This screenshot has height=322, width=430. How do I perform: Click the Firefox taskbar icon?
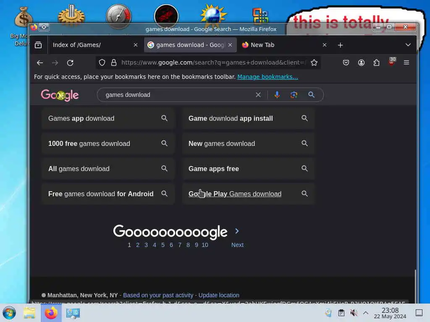[51, 313]
